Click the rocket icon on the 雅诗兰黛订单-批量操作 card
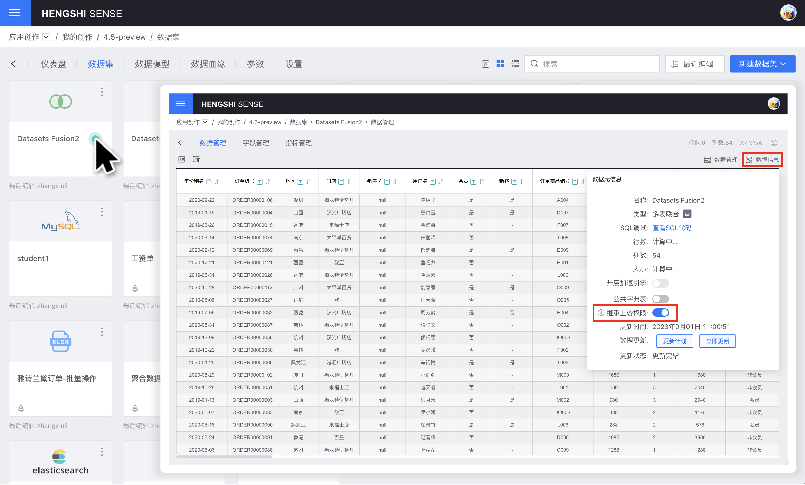The image size is (805, 485). click(21, 408)
